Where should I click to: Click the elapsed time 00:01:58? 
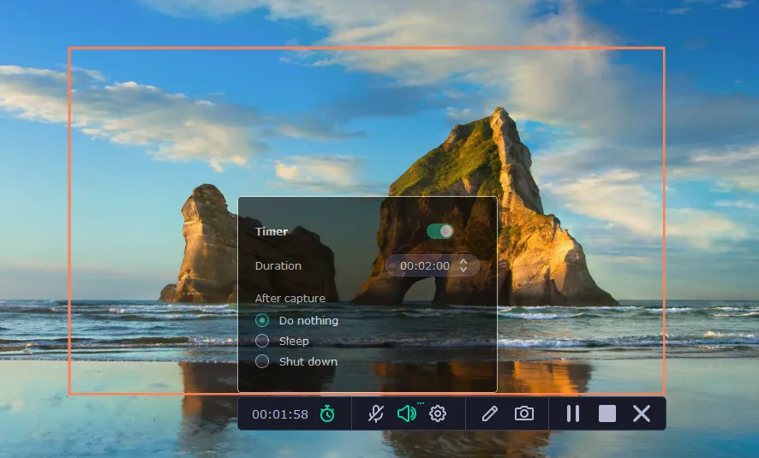pyautogui.click(x=280, y=414)
